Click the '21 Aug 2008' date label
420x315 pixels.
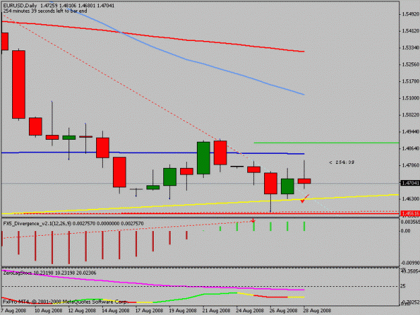click(216, 311)
